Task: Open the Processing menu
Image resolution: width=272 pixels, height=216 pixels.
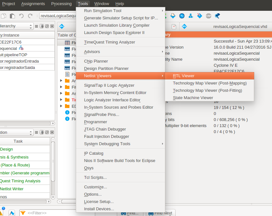Action: (x=61, y=3)
